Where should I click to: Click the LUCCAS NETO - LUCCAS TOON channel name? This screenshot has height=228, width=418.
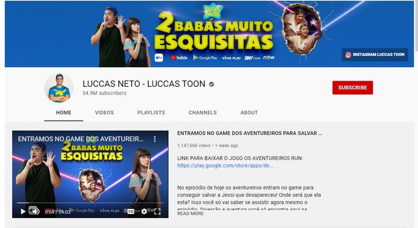pyautogui.click(x=144, y=84)
